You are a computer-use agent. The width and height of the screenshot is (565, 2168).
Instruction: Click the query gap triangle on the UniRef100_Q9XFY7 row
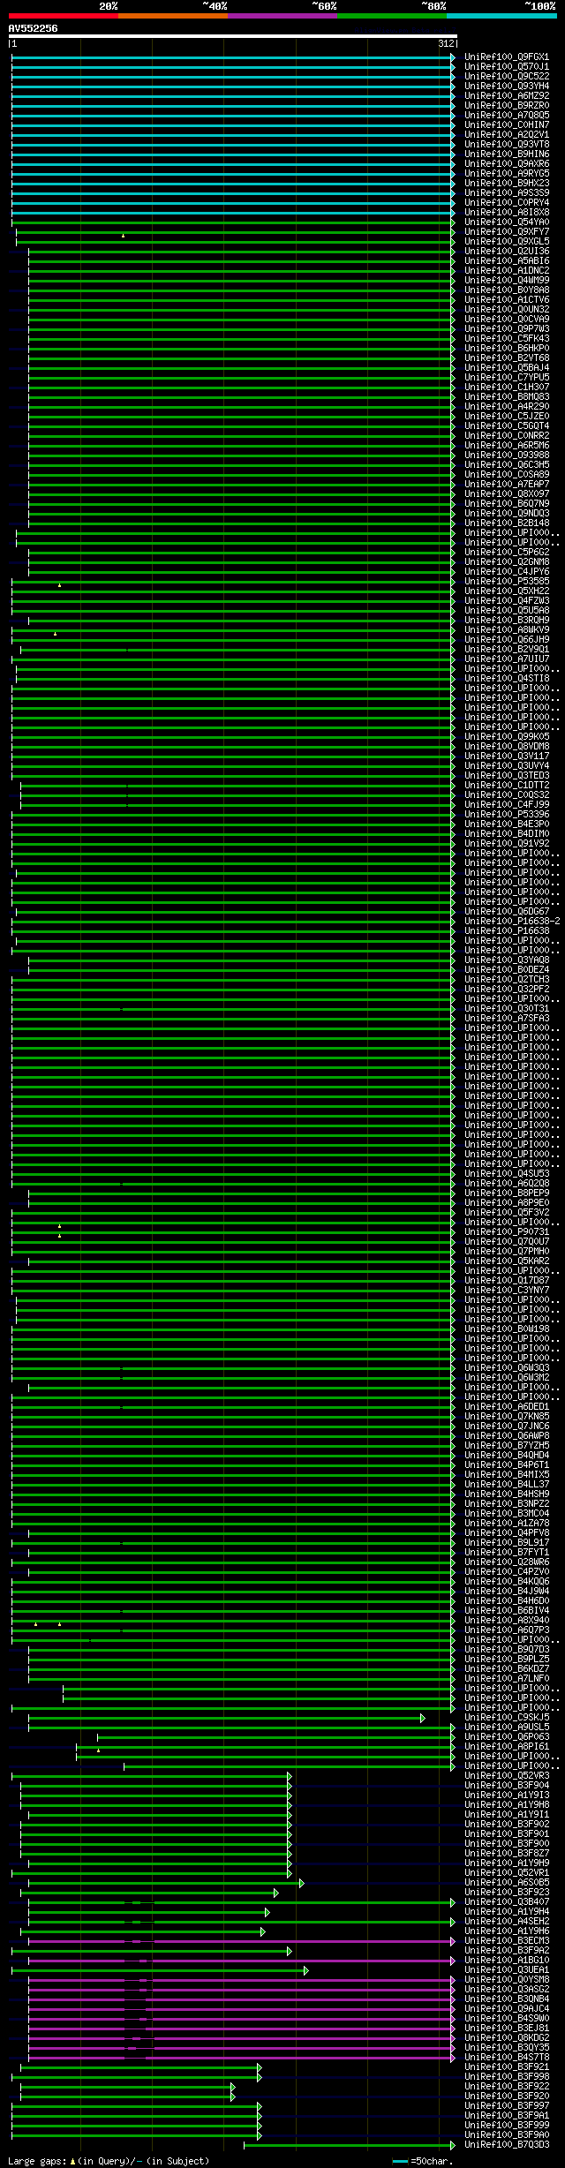(x=123, y=236)
